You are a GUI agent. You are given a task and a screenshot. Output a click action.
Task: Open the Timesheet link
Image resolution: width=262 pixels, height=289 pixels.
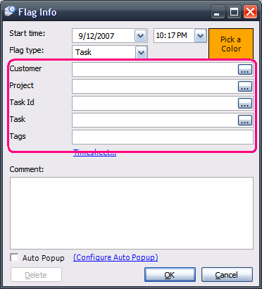[x=94, y=153]
